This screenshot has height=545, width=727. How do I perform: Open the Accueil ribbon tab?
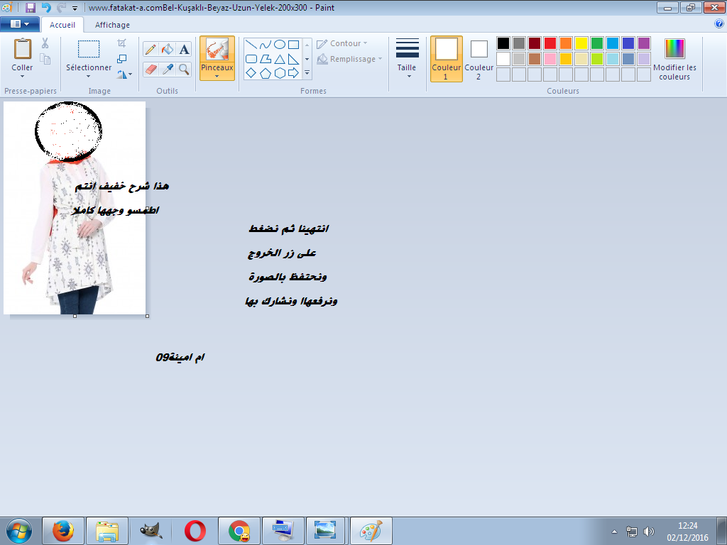(x=62, y=25)
